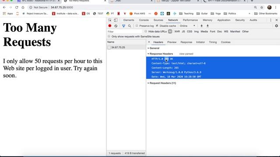Uncheck the Disable cache checkbox

coord(157,26)
